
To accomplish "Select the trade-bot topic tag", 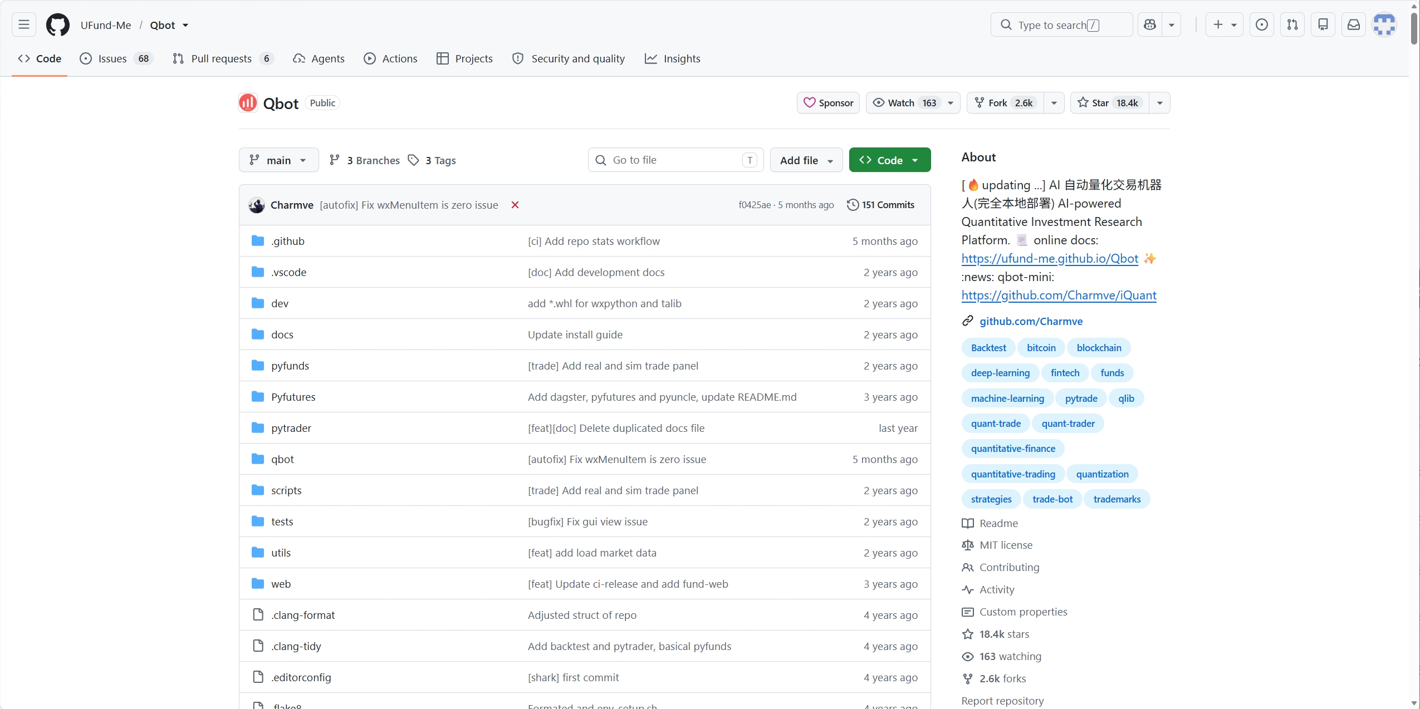I will click(x=1052, y=499).
